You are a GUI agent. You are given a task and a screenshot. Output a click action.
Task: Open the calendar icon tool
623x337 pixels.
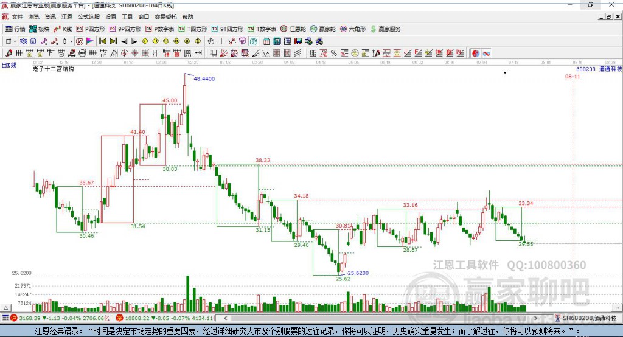[266, 41]
